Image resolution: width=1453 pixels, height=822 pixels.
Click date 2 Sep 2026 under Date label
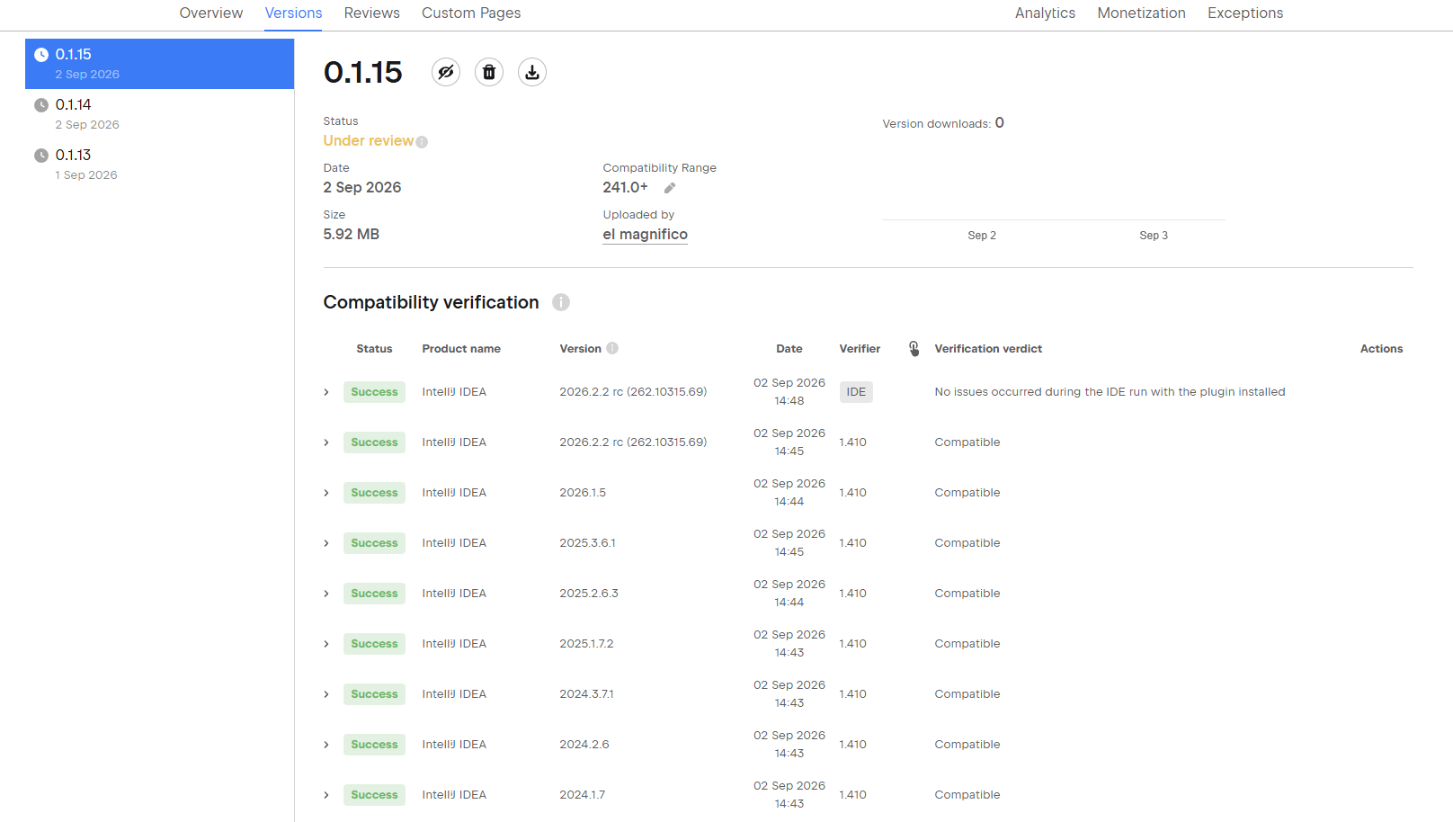pos(362,188)
